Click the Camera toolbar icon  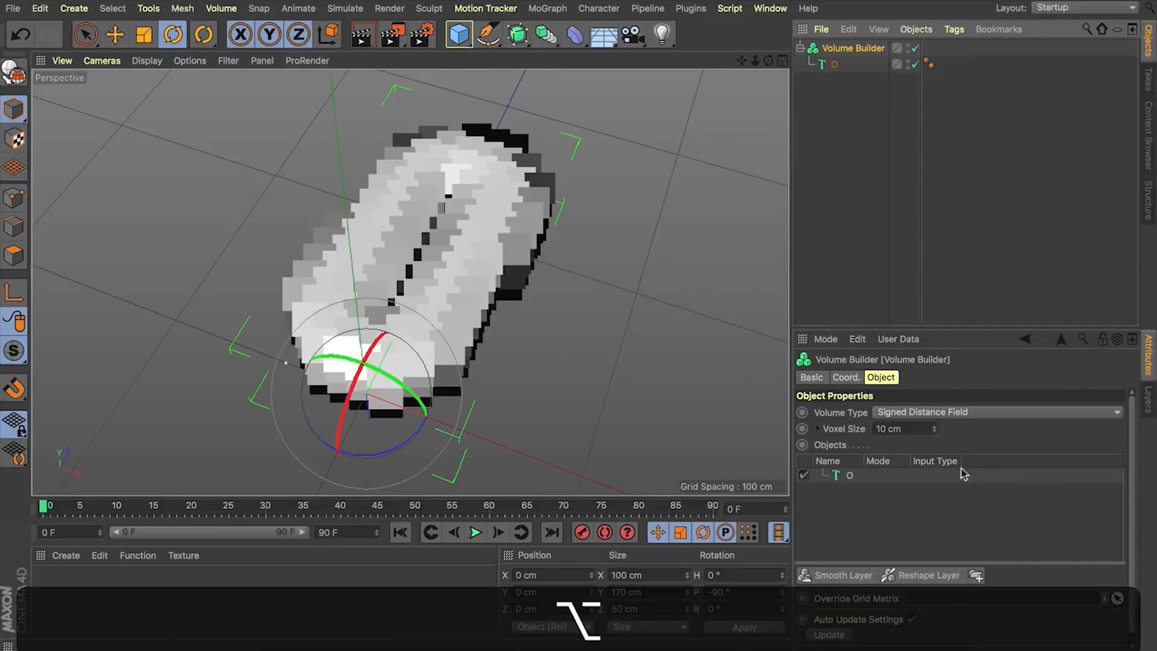point(633,34)
